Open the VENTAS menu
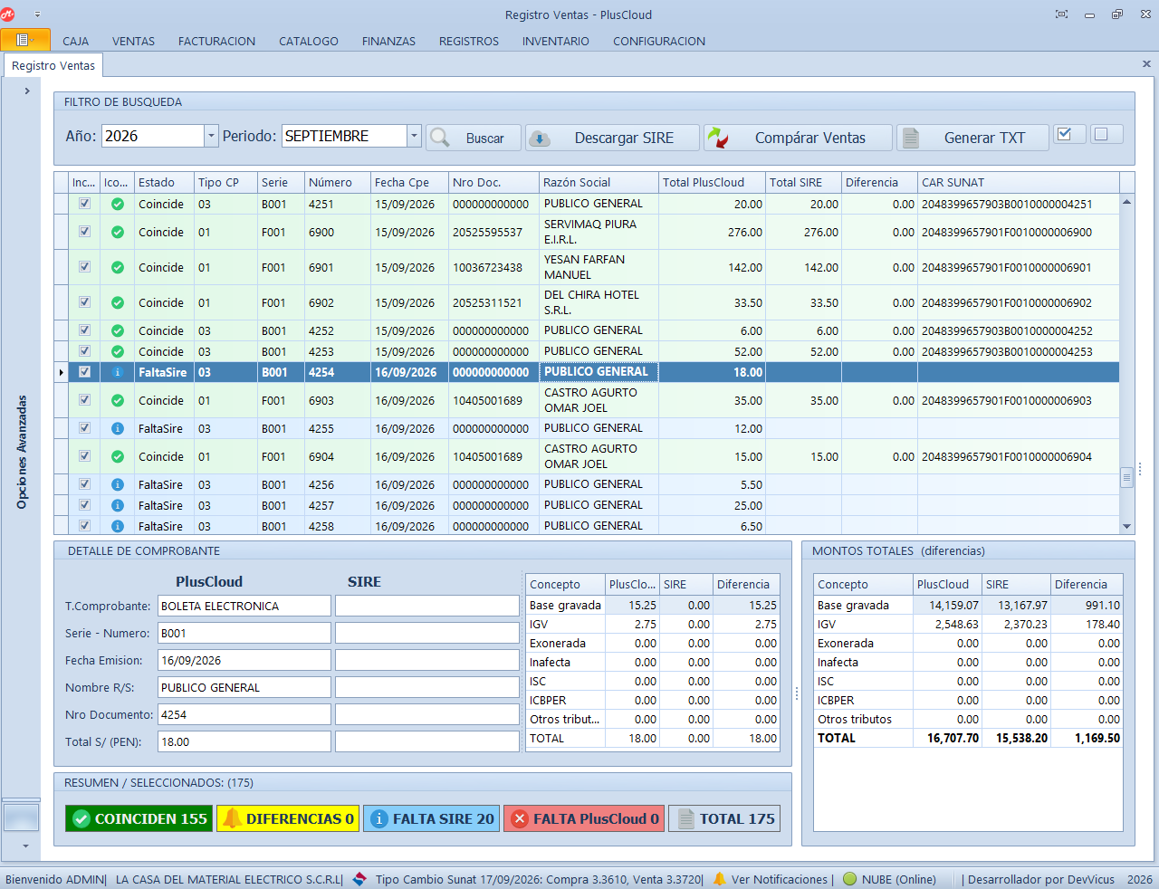The height and width of the screenshot is (889, 1159). pos(133,41)
